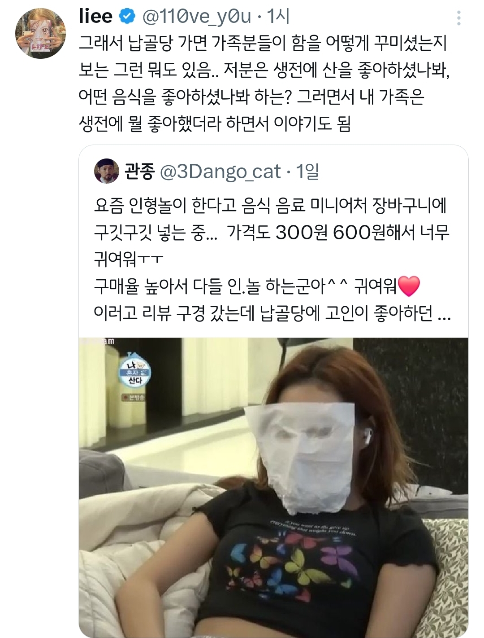
Task: Expand the truncated quoted tweet text
Action: click(x=444, y=313)
